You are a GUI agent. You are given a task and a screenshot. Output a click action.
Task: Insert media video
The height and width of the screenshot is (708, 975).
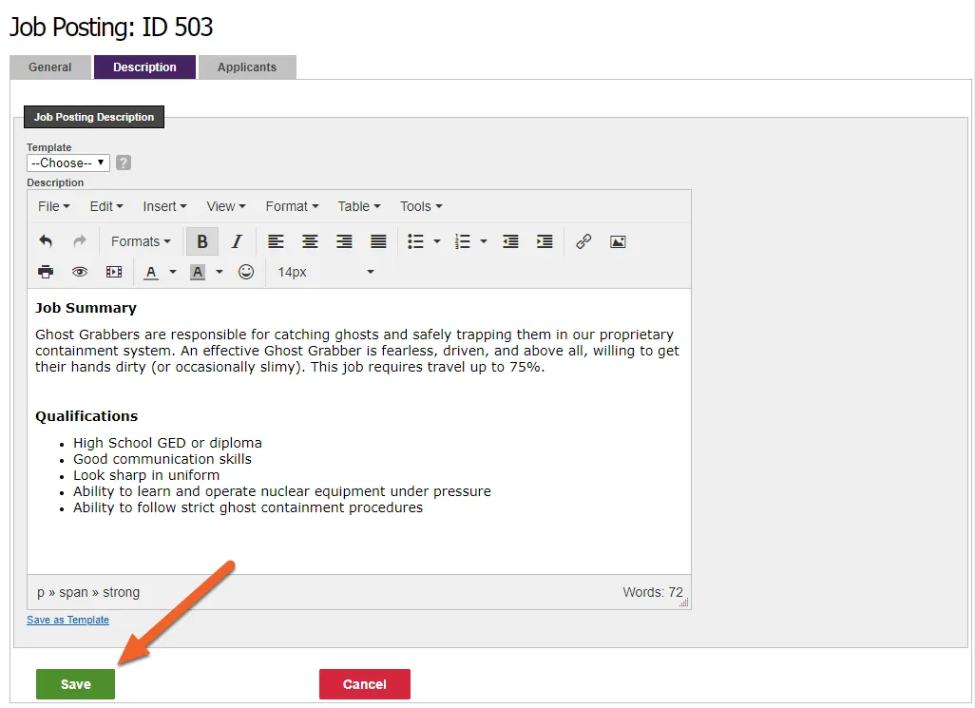(x=114, y=272)
